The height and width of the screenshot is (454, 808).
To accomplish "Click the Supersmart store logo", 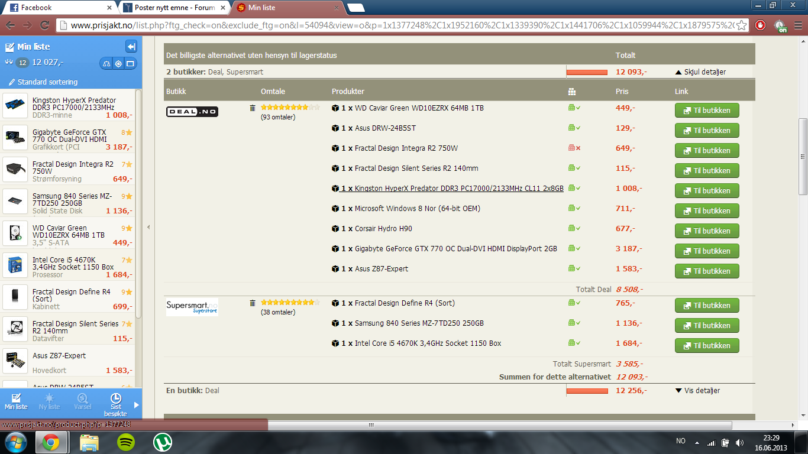I will [192, 307].
